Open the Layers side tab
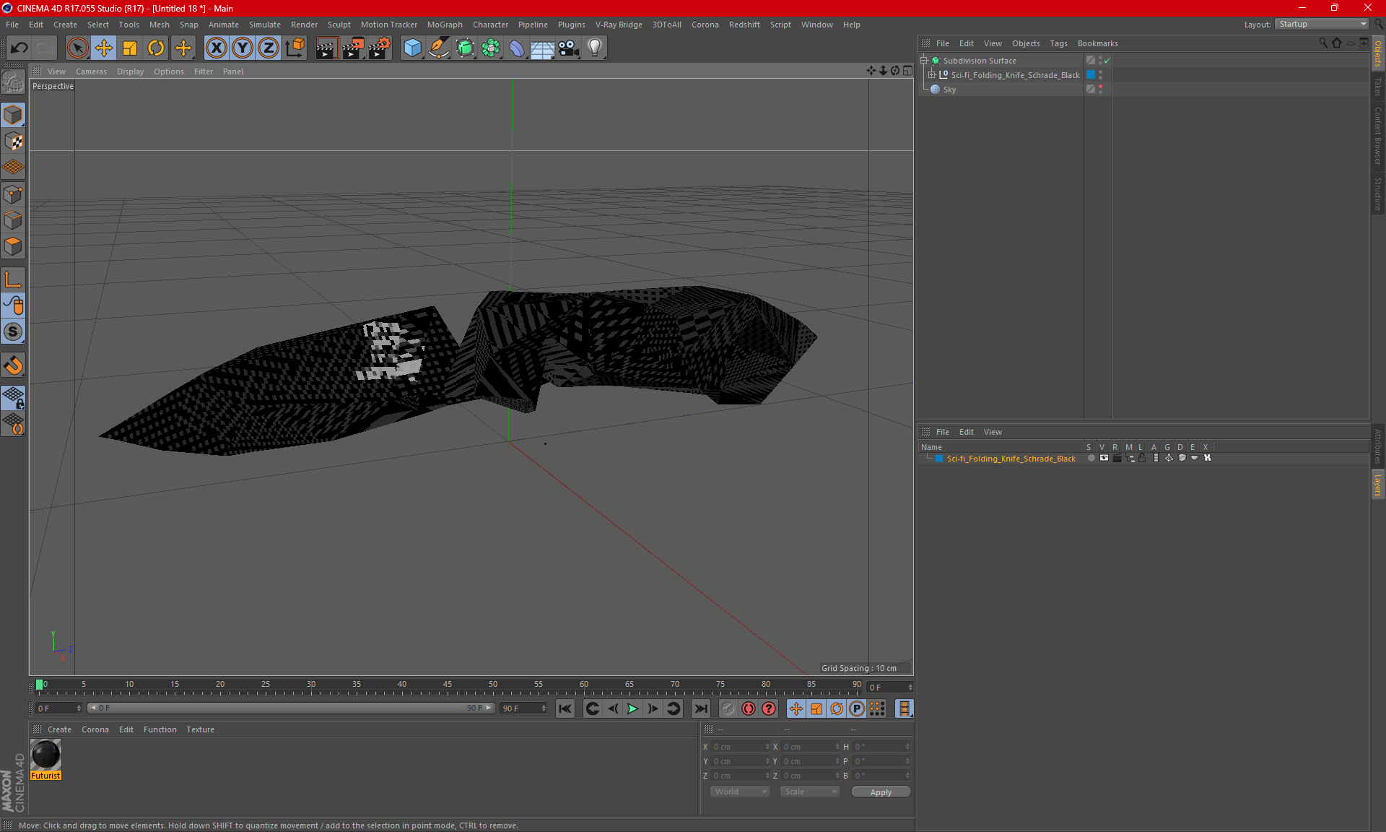 [x=1377, y=485]
